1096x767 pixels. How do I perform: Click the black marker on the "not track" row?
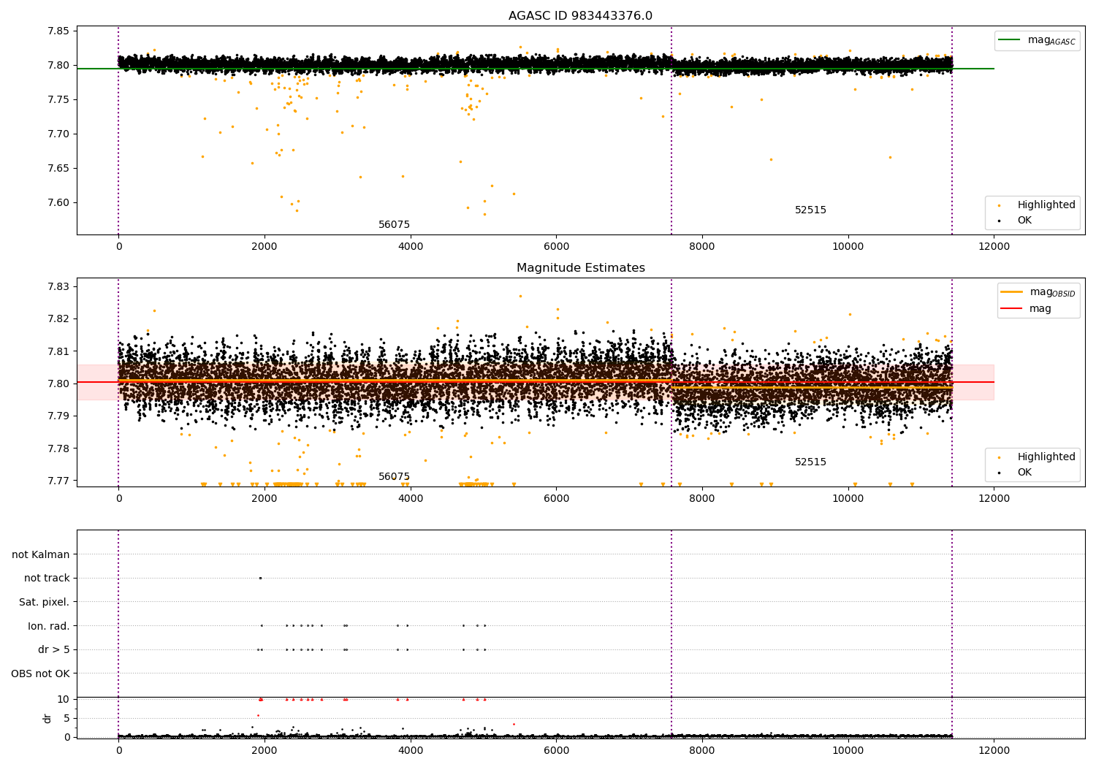260,579
